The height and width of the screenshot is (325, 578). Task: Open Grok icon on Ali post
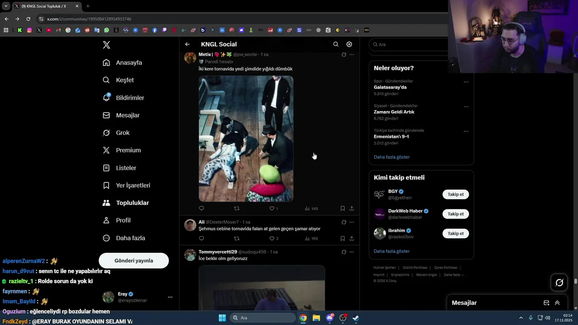coord(344,222)
